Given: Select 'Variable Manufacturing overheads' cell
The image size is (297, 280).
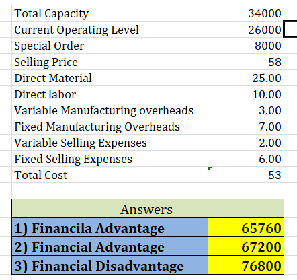Looking at the screenshot, I should pyautogui.click(x=110, y=110).
